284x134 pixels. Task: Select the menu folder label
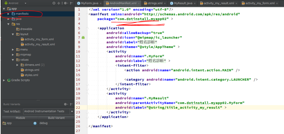tap(24, 50)
